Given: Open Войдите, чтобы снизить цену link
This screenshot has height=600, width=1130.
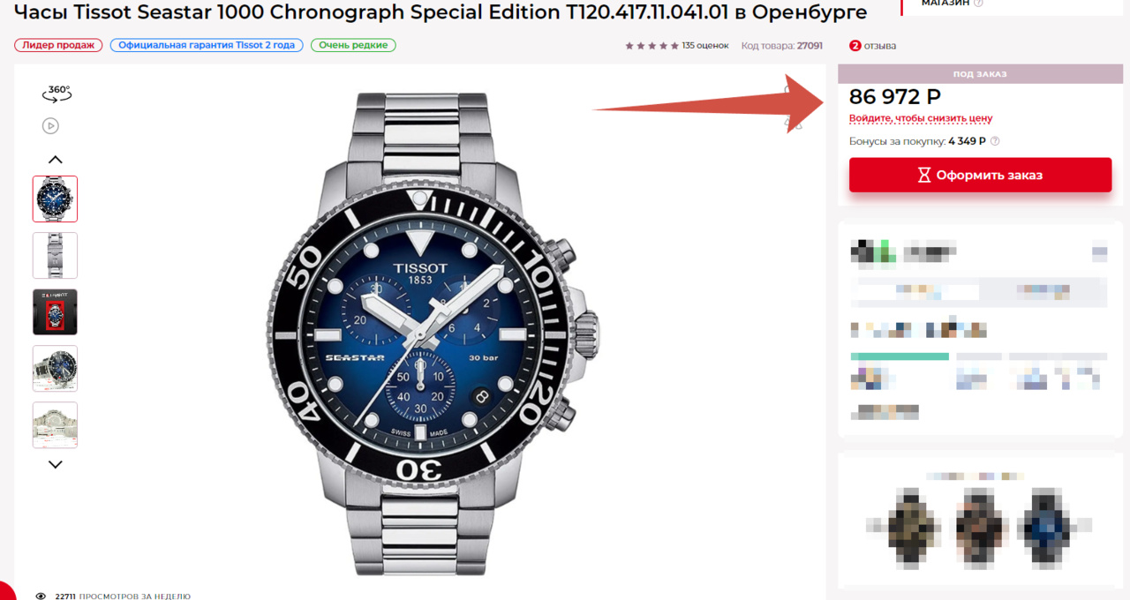Looking at the screenshot, I should tap(921, 118).
